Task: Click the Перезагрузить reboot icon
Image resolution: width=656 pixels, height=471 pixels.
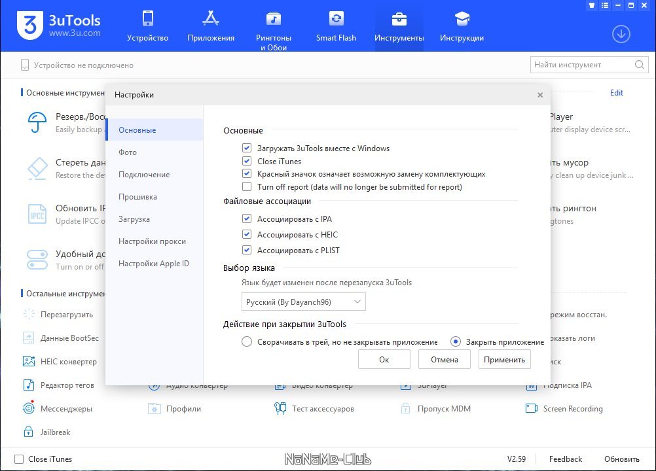Action: (28, 314)
